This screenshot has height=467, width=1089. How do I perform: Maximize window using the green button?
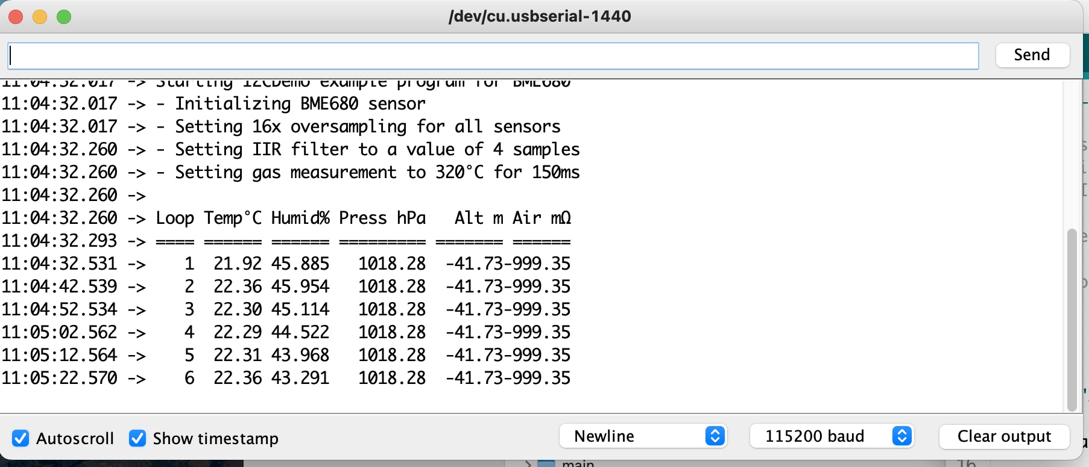pyautogui.click(x=64, y=17)
